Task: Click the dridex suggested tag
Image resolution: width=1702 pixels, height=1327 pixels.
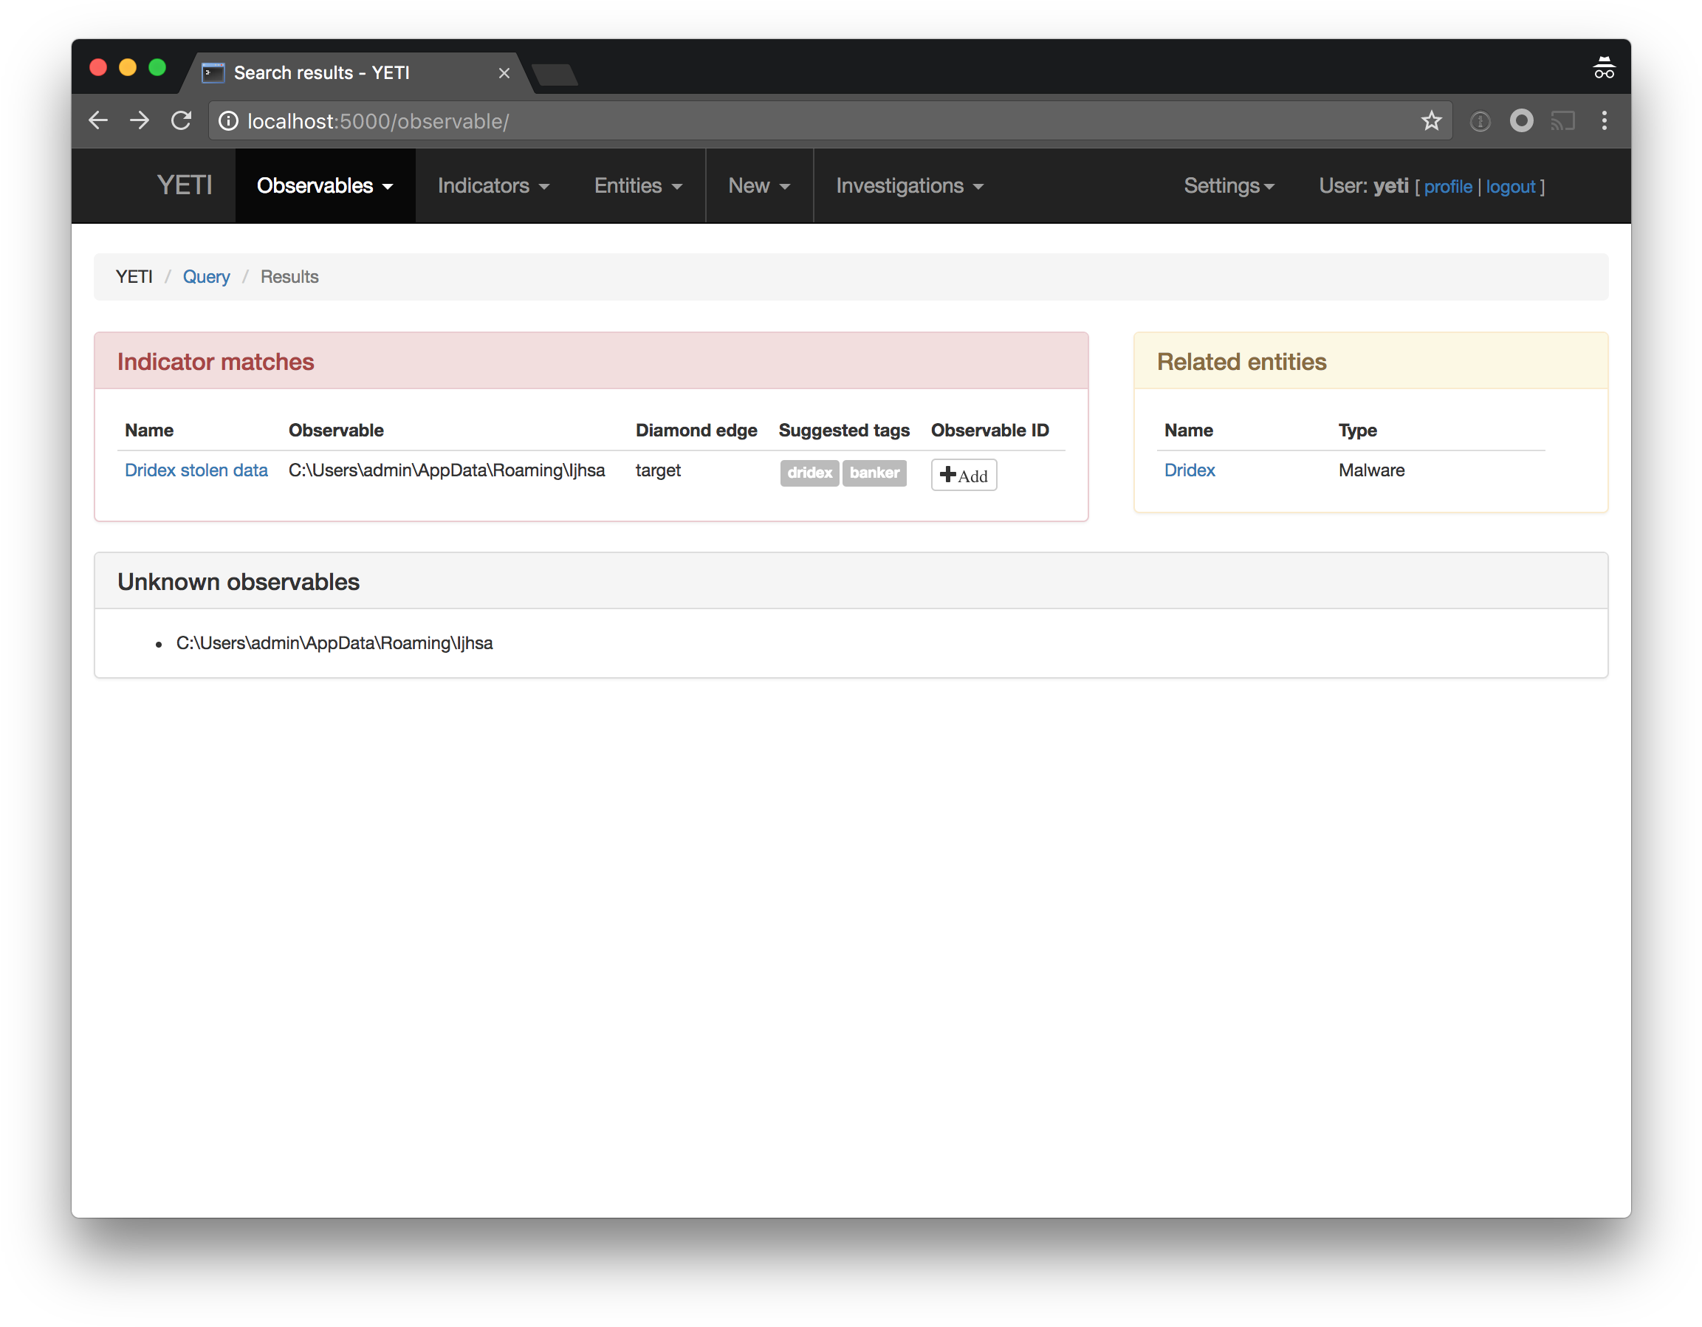Action: pos(809,473)
